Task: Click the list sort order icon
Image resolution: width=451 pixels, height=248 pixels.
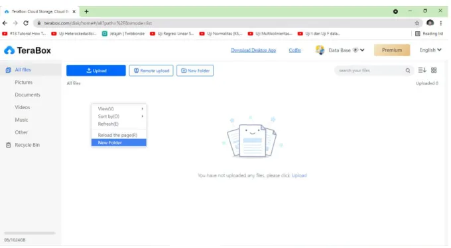Action: [x=422, y=70]
